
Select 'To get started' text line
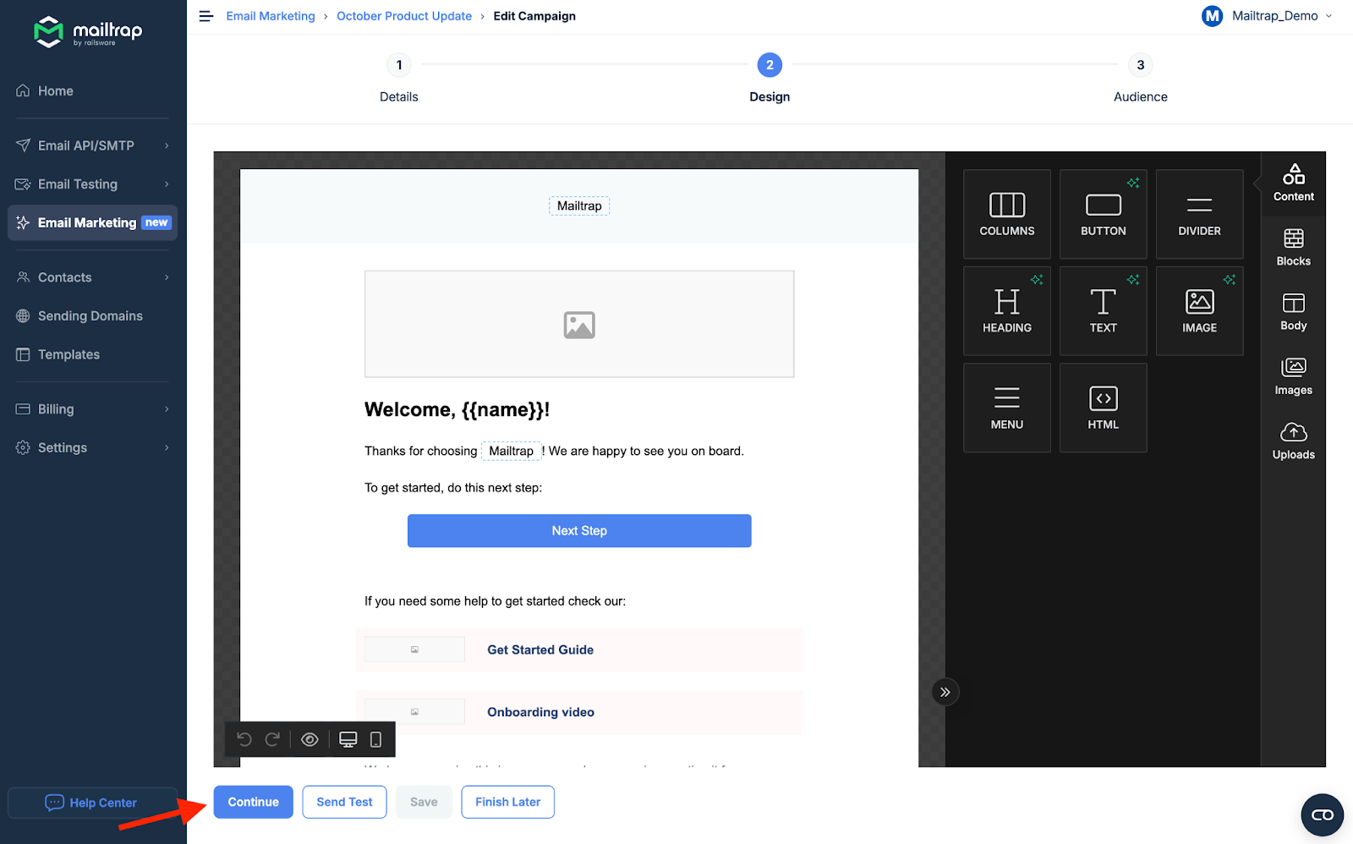453,488
